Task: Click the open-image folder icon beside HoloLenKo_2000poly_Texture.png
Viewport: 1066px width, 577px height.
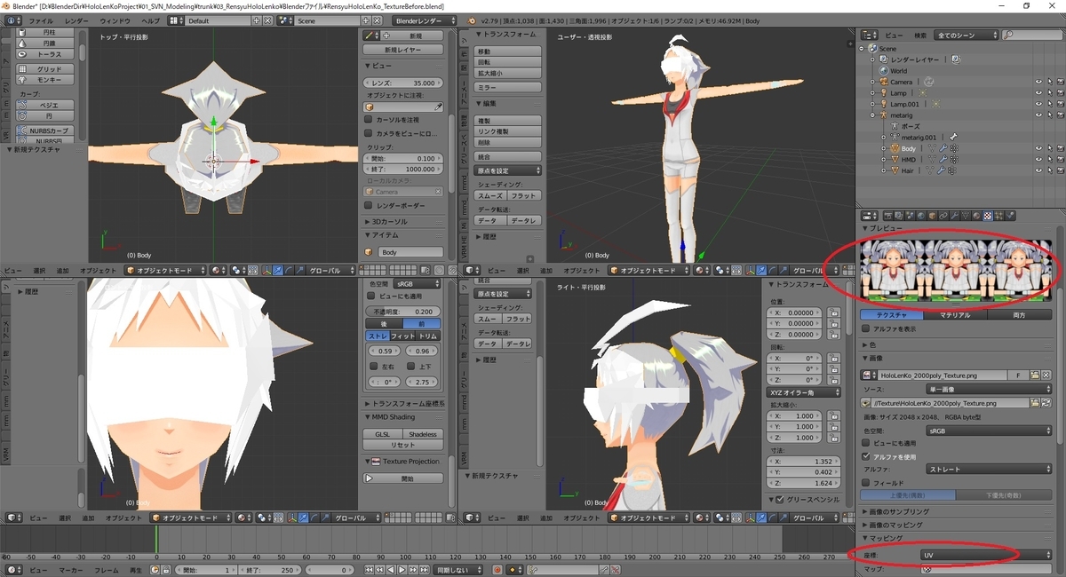Action: coord(1035,375)
